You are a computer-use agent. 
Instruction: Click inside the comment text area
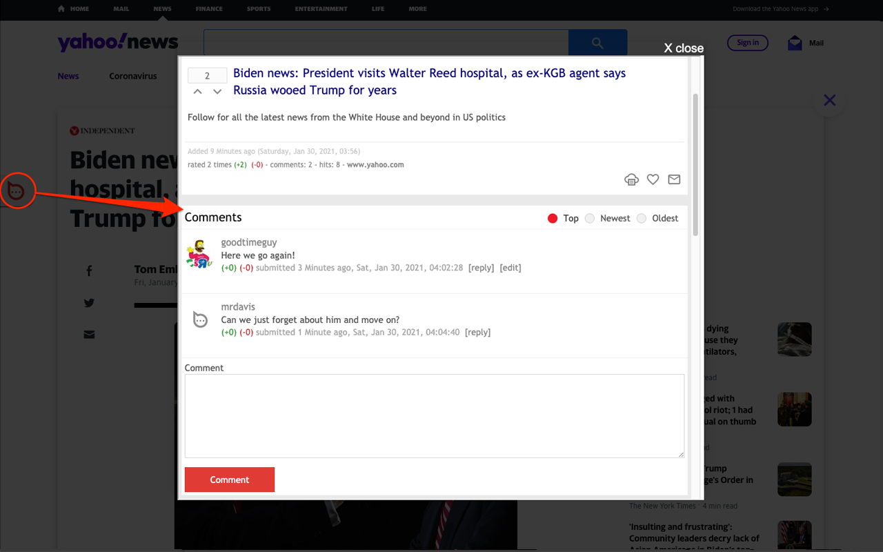434,414
